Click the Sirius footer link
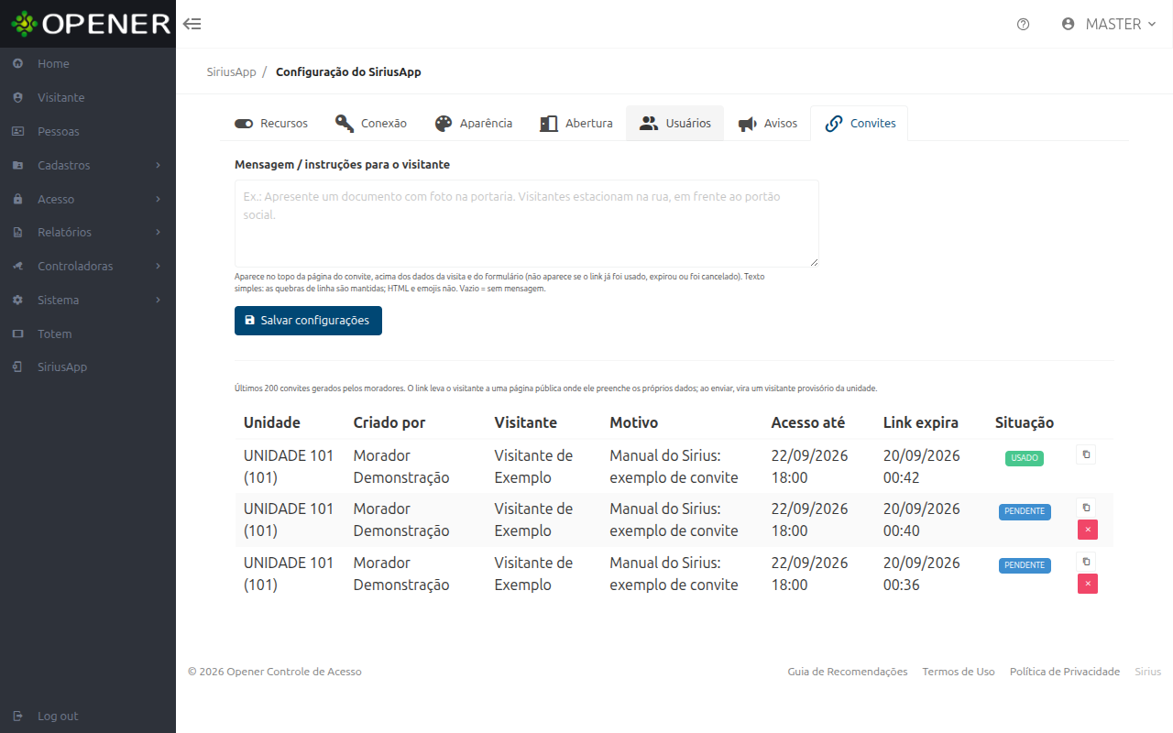Image resolution: width=1173 pixels, height=733 pixels. click(x=1148, y=672)
